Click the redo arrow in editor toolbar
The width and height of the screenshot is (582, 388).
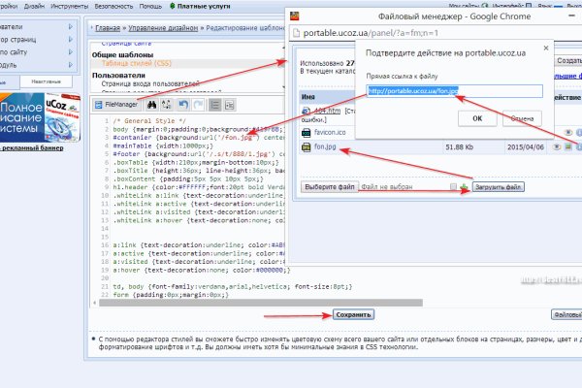click(x=200, y=104)
